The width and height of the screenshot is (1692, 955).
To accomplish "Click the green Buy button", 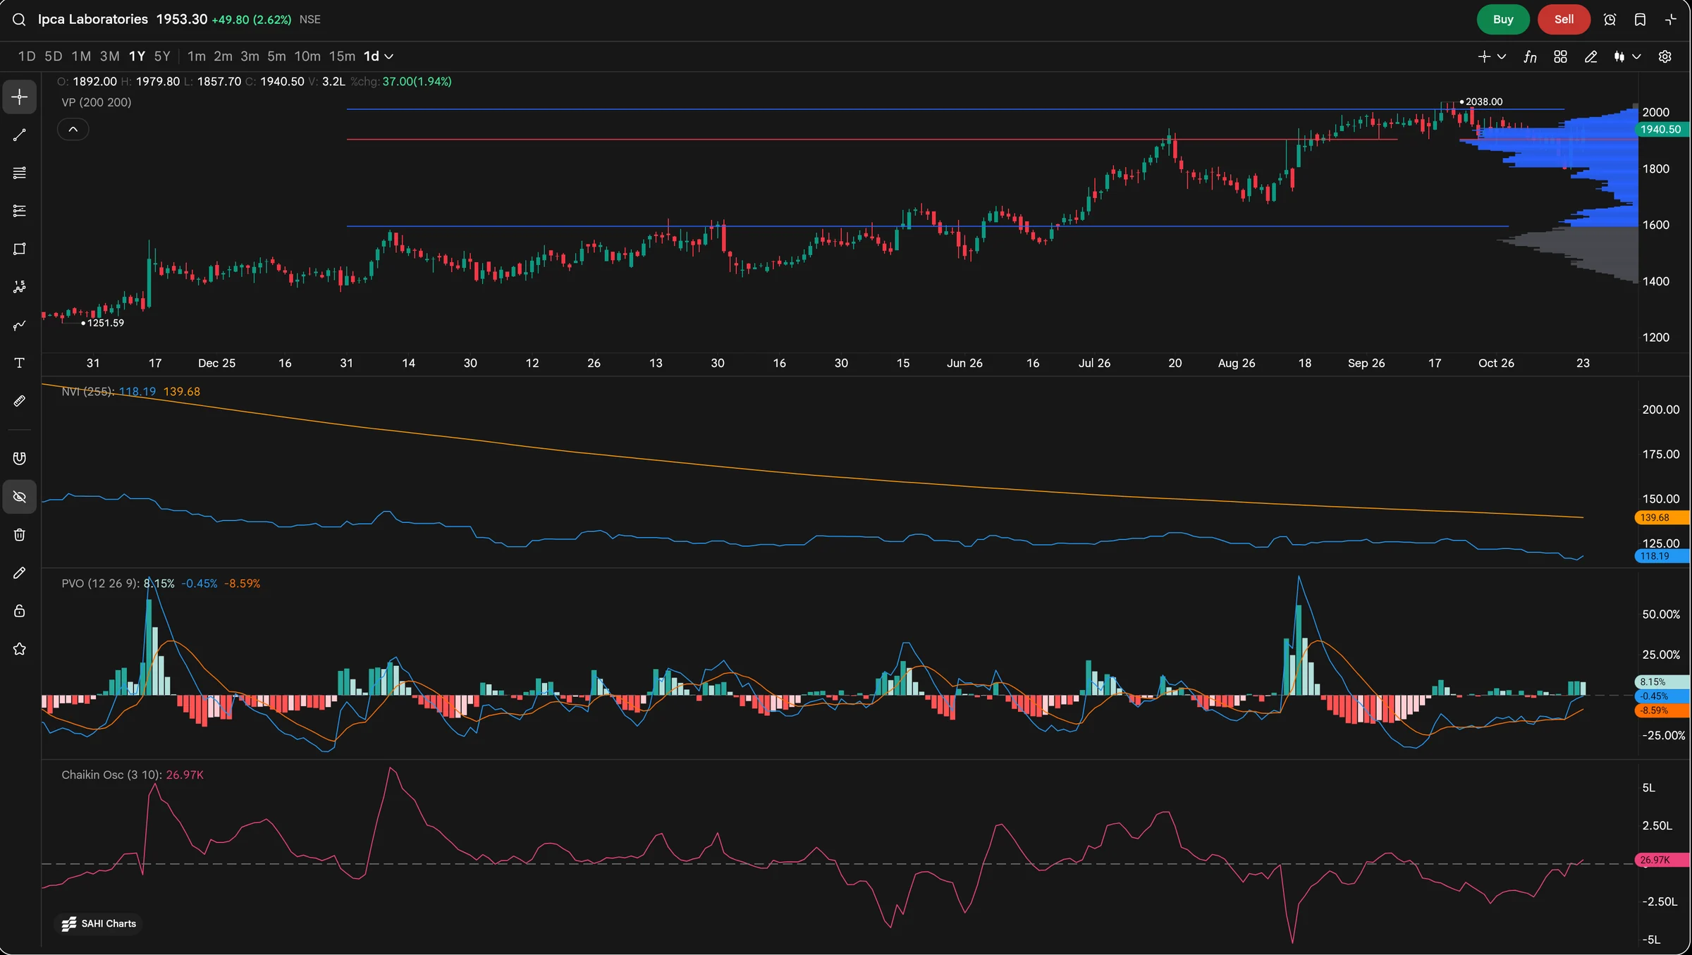I will tap(1503, 20).
